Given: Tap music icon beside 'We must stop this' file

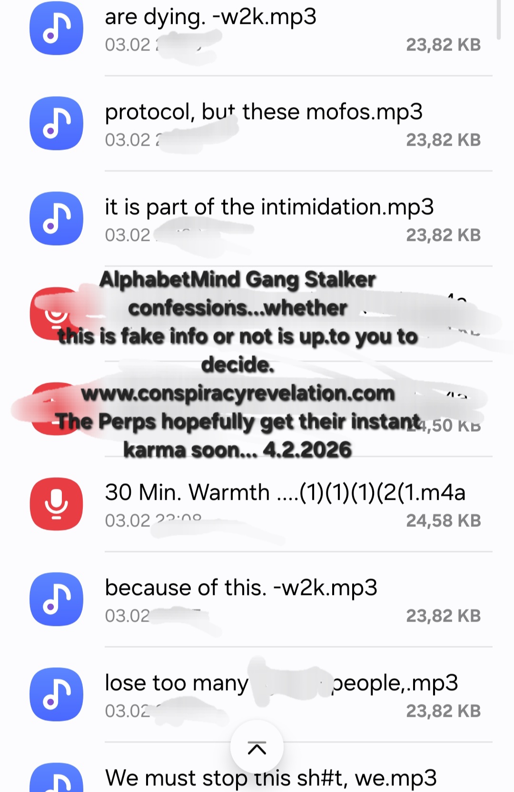Looking at the screenshot, I should (x=56, y=778).
